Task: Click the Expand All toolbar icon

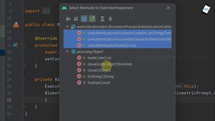Action: tap(102, 19)
